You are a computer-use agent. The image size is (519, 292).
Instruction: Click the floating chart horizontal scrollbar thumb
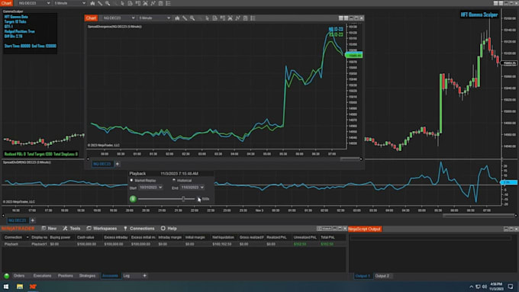pyautogui.click(x=350, y=159)
